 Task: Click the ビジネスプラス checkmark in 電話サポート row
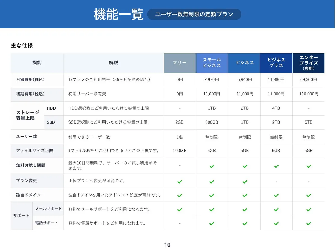pos(276,223)
